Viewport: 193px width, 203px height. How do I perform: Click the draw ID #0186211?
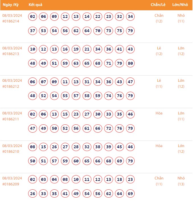click(x=11, y=119)
